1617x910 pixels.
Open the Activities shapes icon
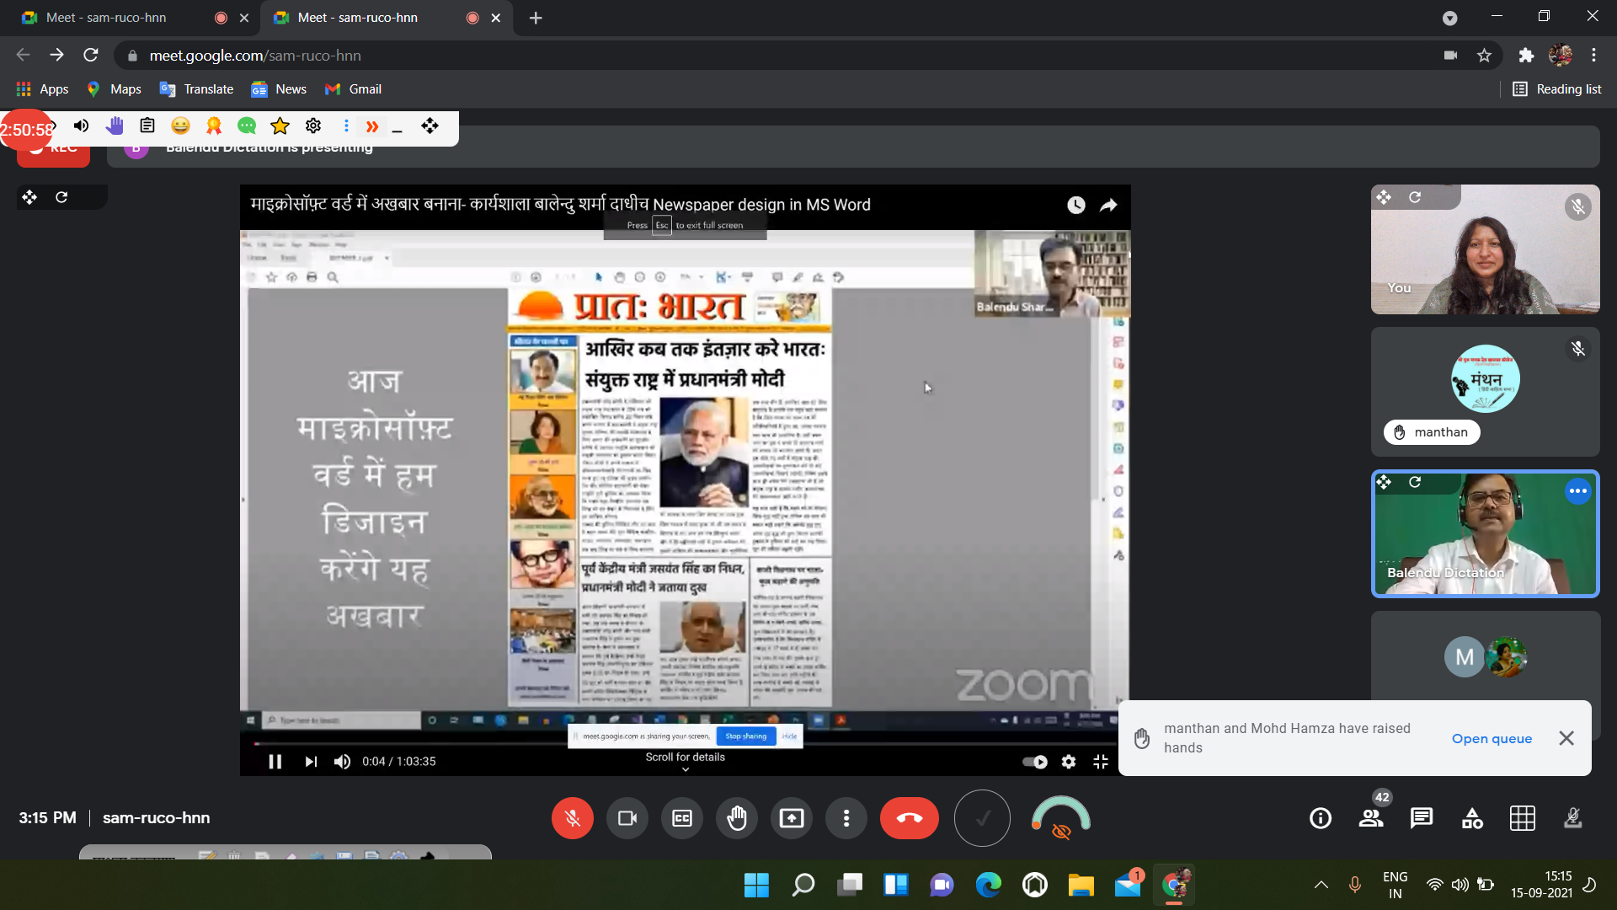[x=1472, y=818]
